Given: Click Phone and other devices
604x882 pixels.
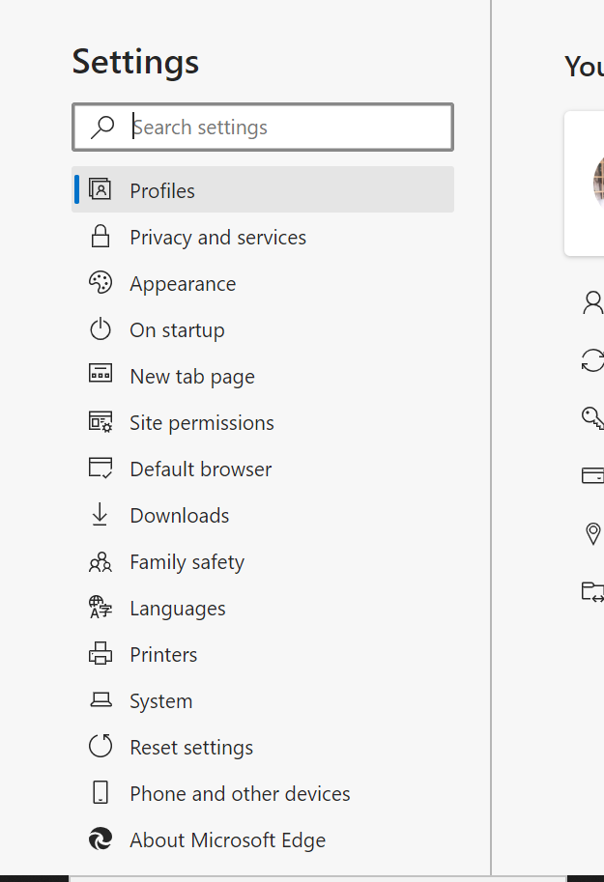Looking at the screenshot, I should point(240,792).
